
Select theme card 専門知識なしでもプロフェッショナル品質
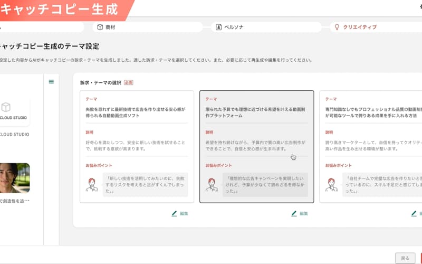371,147
